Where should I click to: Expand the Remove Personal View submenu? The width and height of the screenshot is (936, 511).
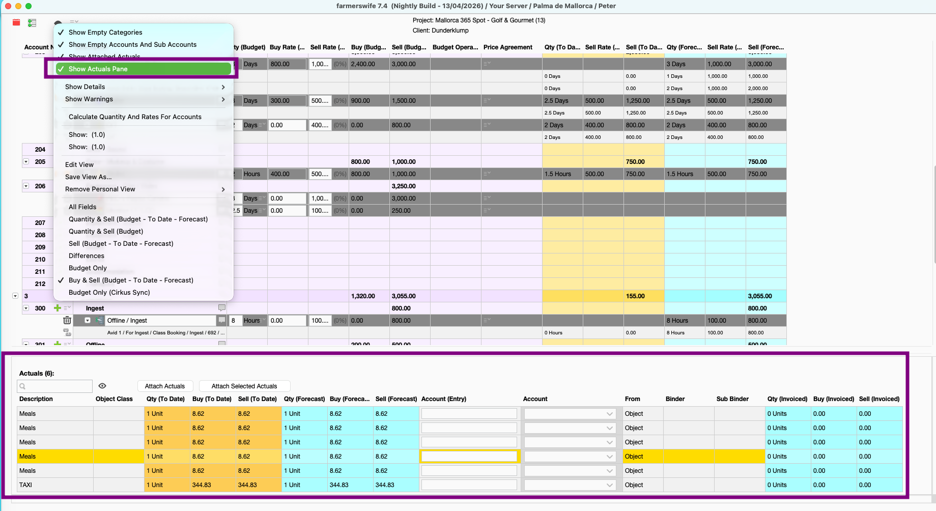144,189
